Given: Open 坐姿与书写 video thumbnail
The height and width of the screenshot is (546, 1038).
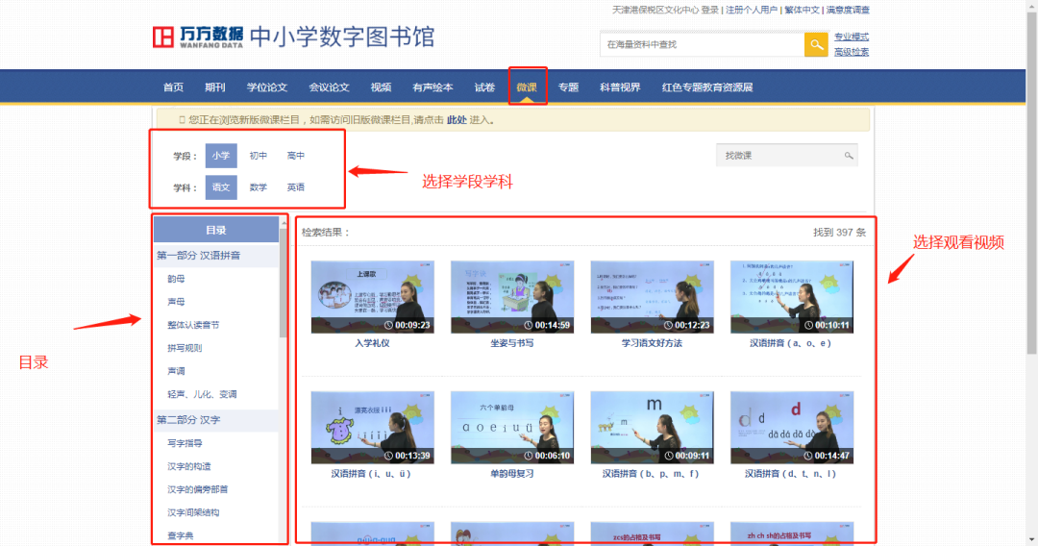Looking at the screenshot, I should tap(512, 296).
